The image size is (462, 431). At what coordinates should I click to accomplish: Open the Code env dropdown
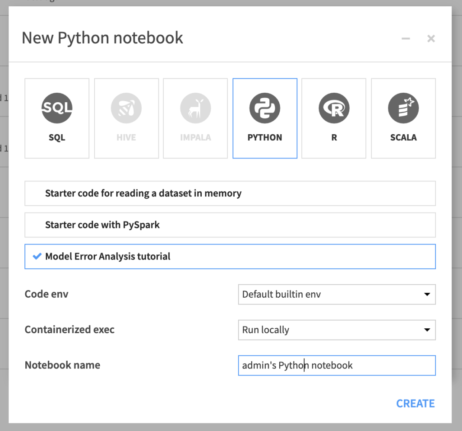point(337,295)
